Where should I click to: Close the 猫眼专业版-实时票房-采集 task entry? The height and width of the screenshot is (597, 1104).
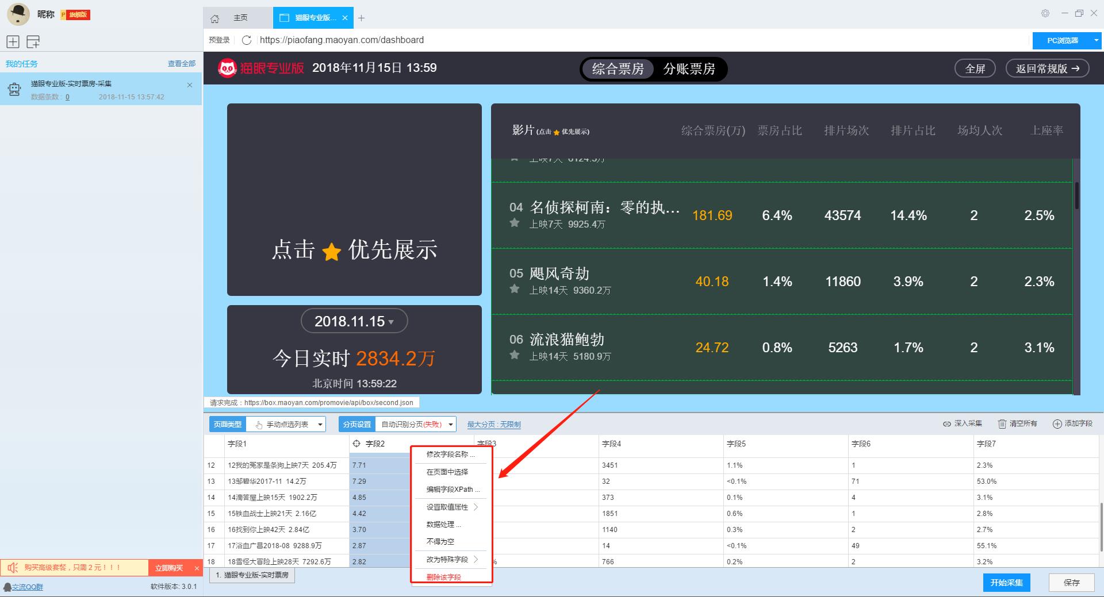pyautogui.click(x=190, y=85)
